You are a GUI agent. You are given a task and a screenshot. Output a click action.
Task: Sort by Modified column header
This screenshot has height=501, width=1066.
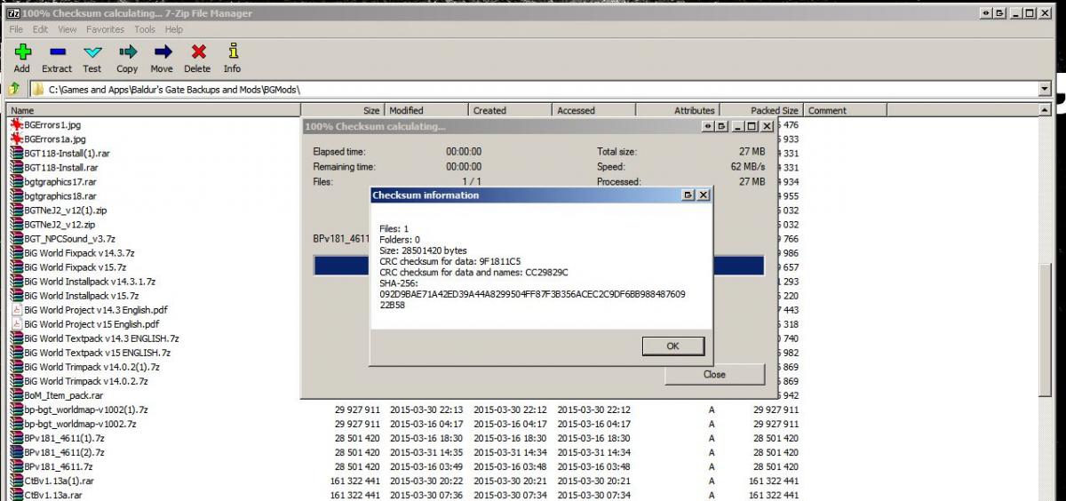click(426, 110)
